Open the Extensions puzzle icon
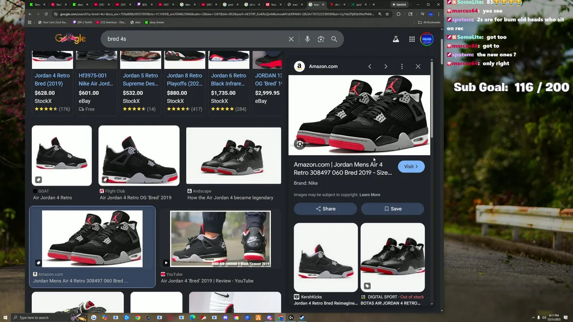Image resolution: width=573 pixels, height=322 pixels. click(x=398, y=14)
